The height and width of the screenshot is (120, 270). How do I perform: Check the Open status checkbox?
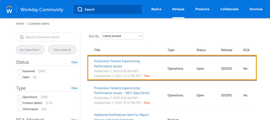click(x=20, y=77)
